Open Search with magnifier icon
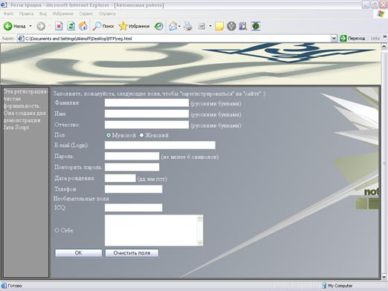Screen dimensions: 388x291 click(x=97, y=26)
